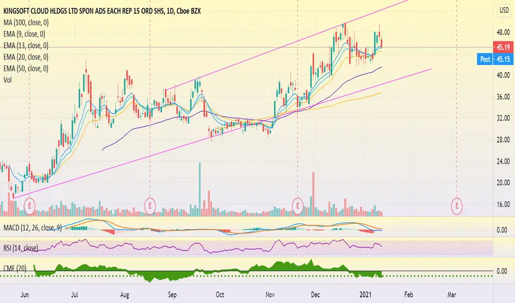Click the earnings E marker below mid-August
The image size is (515, 303).
(x=150, y=206)
